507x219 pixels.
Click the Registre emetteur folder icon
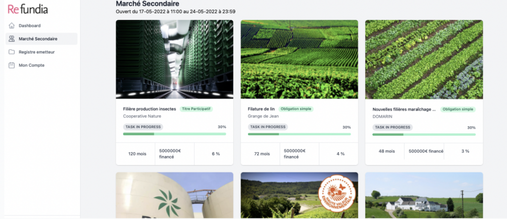tap(12, 52)
